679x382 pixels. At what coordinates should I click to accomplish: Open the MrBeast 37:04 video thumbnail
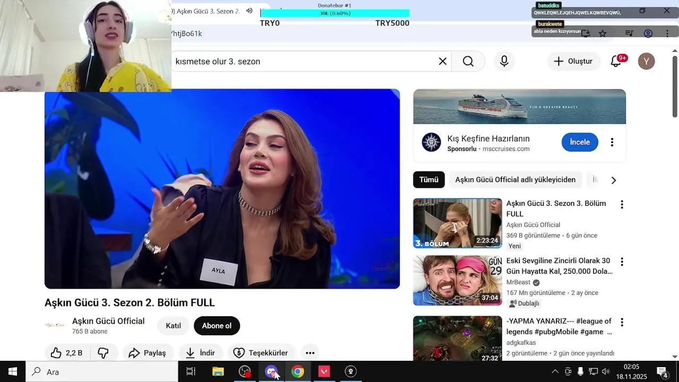click(457, 281)
